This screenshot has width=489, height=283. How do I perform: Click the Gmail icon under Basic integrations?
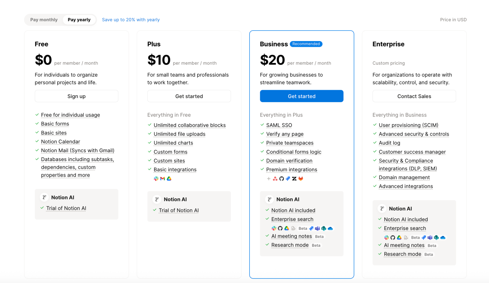point(162,179)
